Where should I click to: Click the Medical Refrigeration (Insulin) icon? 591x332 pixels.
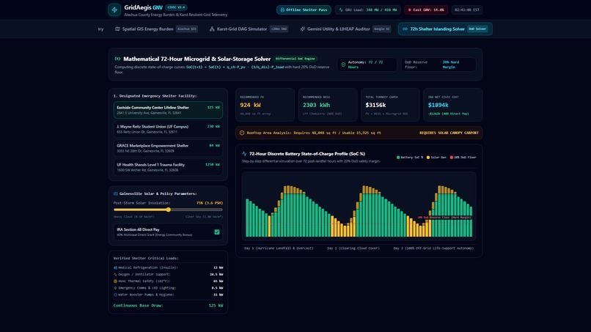[x=115, y=268]
